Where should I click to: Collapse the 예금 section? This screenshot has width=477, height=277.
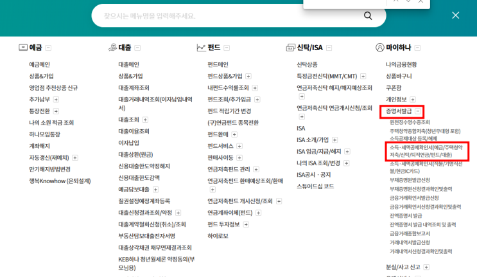pyautogui.click(x=48, y=48)
